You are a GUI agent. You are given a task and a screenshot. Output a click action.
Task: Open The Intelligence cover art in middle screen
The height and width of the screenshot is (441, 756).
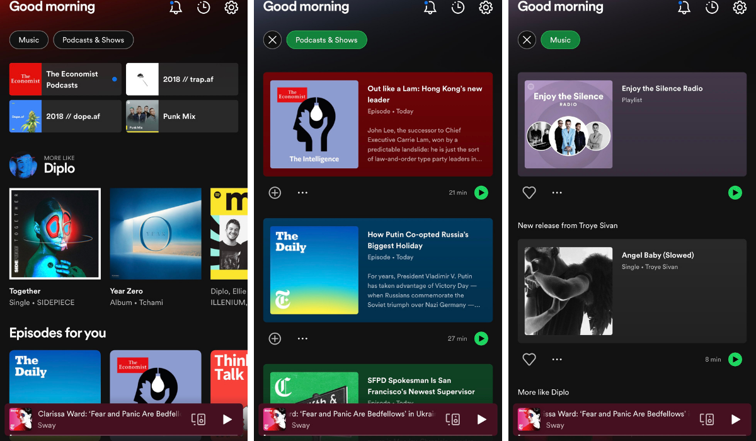pyautogui.click(x=314, y=124)
